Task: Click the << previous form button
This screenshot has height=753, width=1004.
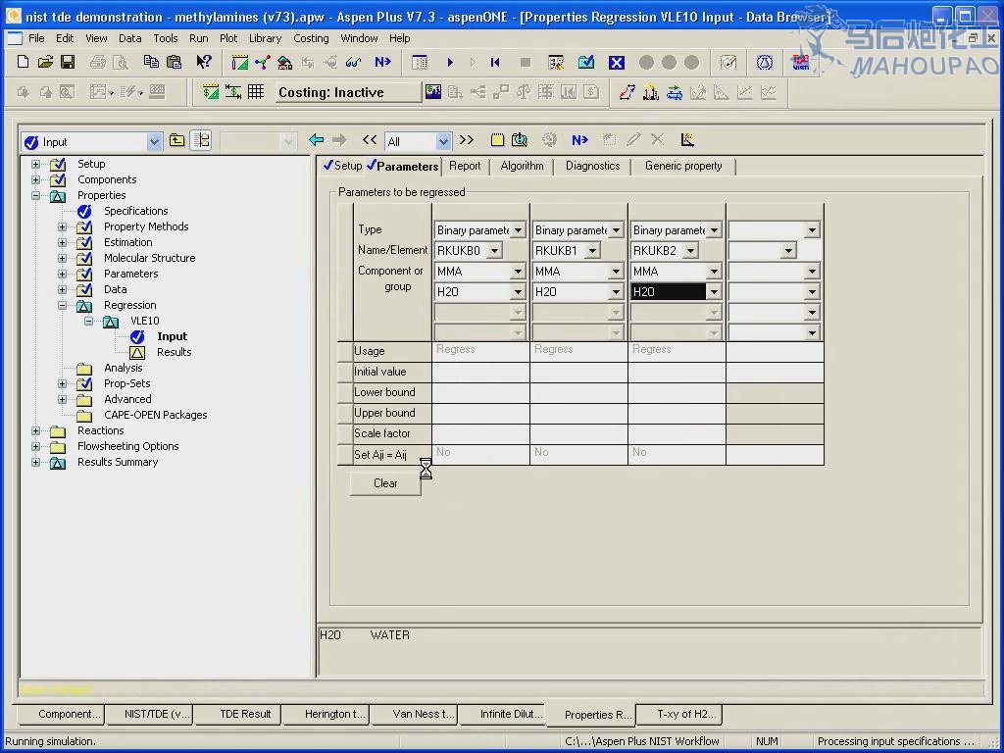Action: click(370, 139)
